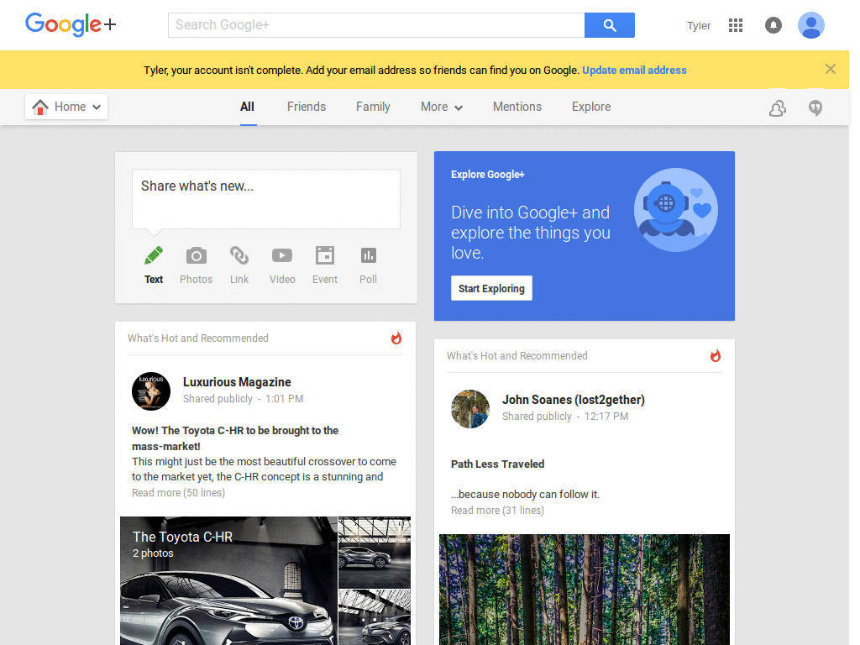Open notifications bell
This screenshot has height=645, width=860.
pyautogui.click(x=773, y=25)
